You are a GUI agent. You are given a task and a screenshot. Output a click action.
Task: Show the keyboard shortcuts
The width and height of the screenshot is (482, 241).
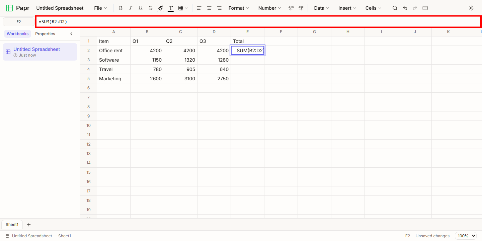[x=425, y=8]
